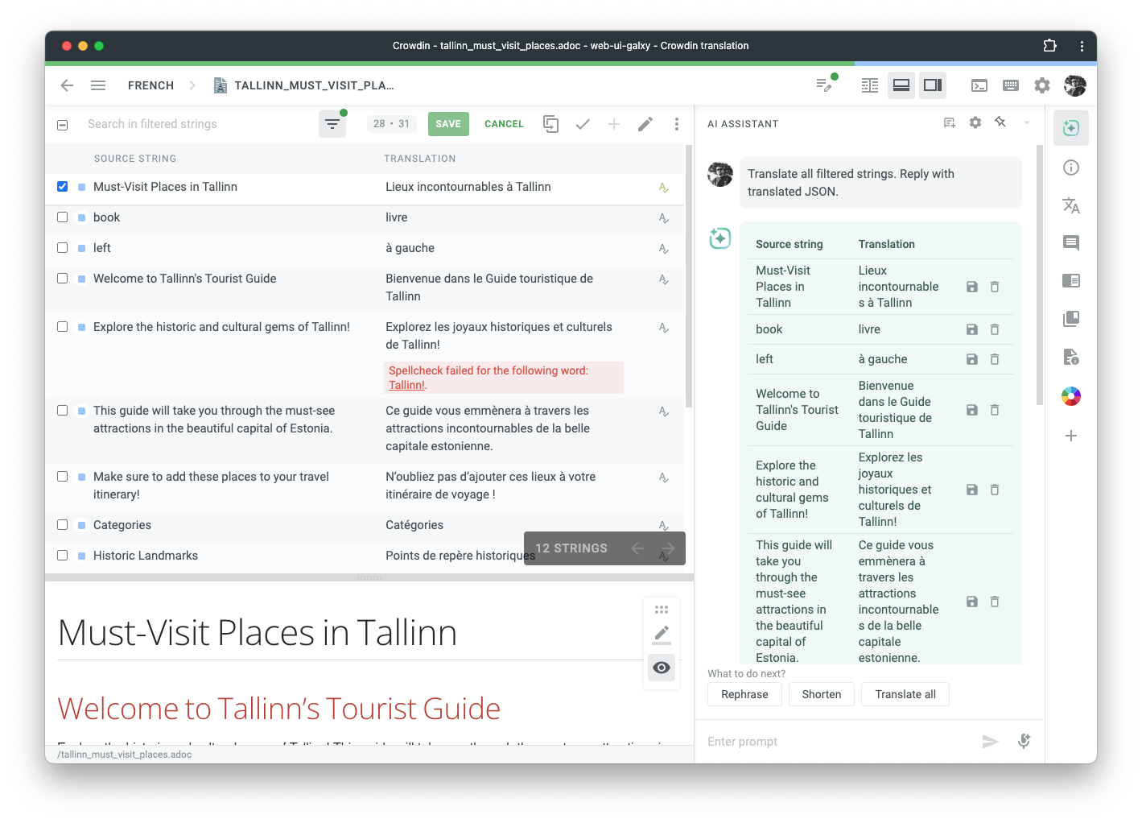Open the info sidebar tab
The width and height of the screenshot is (1142, 823).
[1071, 167]
